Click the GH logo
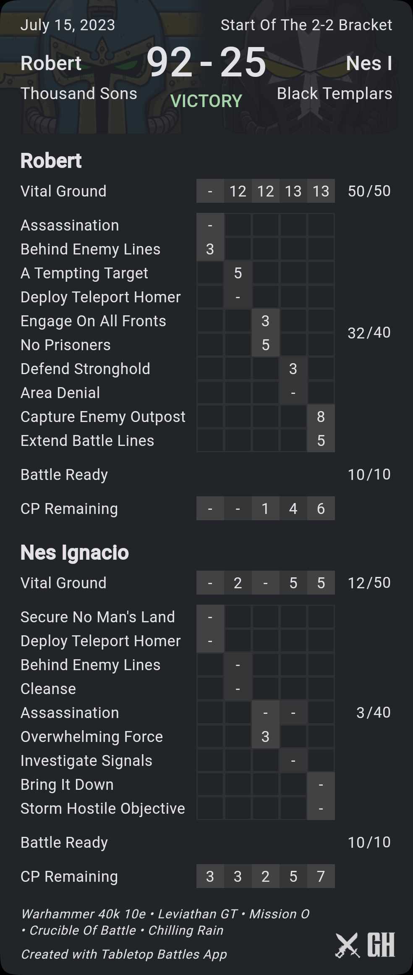 [381, 945]
